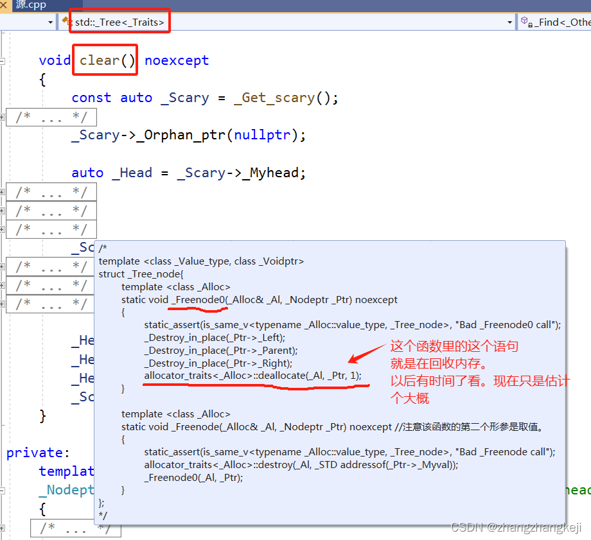Click the private: access specifier
The width and height of the screenshot is (591, 540).
click(x=38, y=453)
